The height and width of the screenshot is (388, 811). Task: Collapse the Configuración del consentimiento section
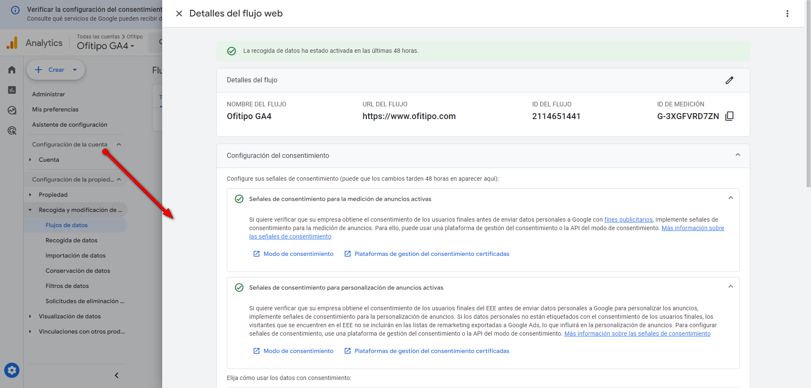point(738,155)
